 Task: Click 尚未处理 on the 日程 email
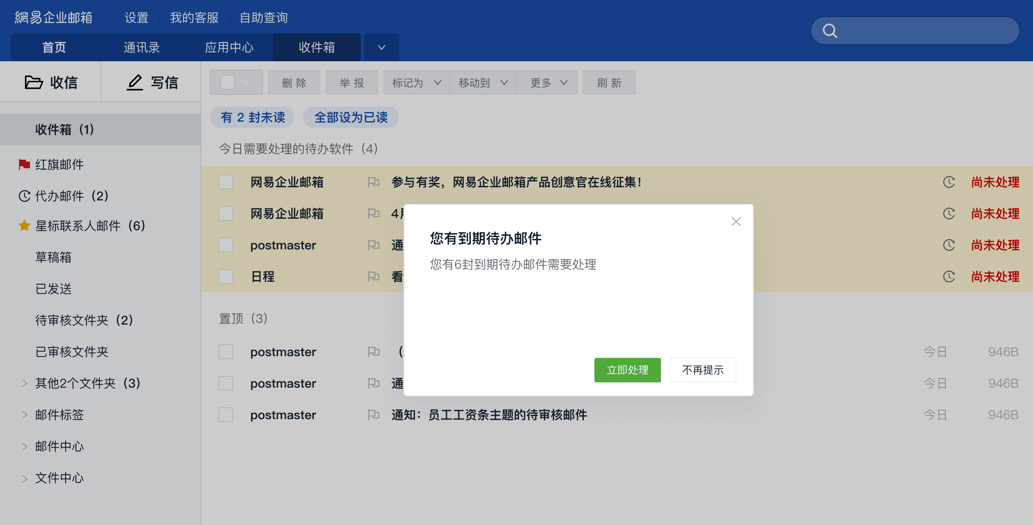[995, 276]
